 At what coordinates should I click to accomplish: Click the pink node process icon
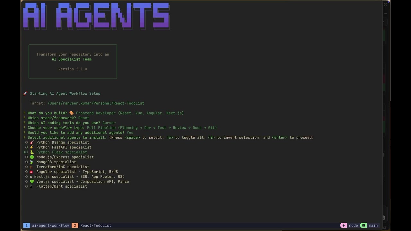click(344, 226)
